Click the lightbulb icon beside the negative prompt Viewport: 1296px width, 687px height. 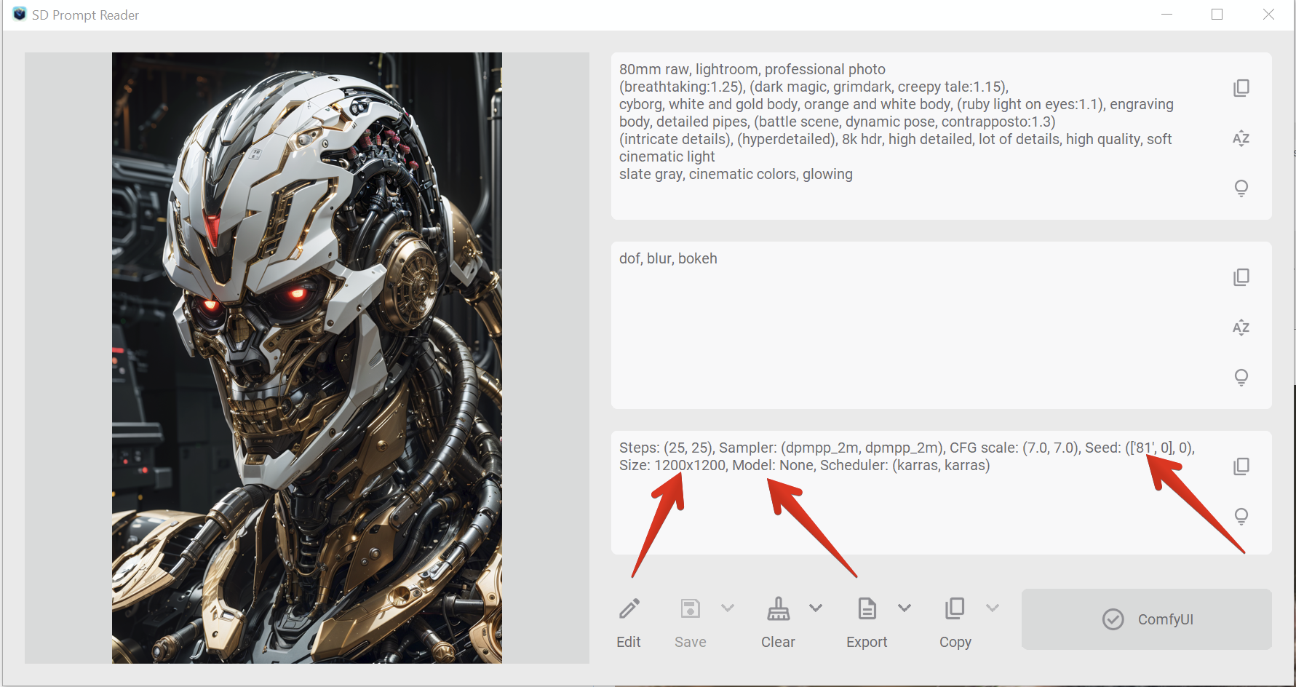(1241, 377)
